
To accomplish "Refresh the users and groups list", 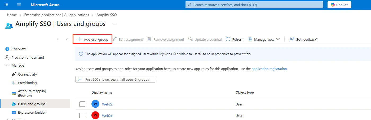I will click(235, 39).
